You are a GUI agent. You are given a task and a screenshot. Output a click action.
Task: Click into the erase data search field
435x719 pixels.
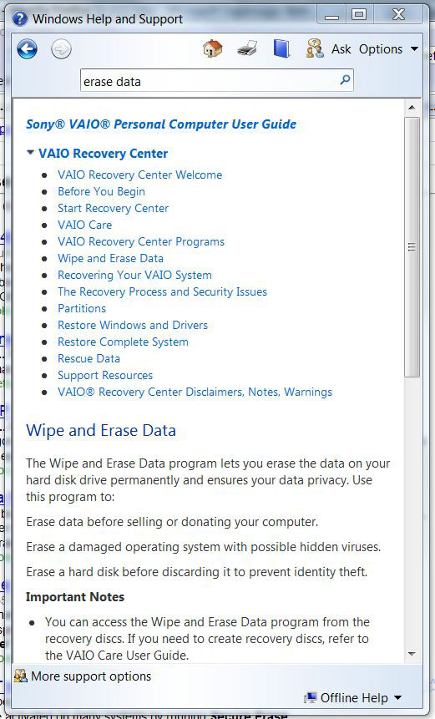point(210,81)
